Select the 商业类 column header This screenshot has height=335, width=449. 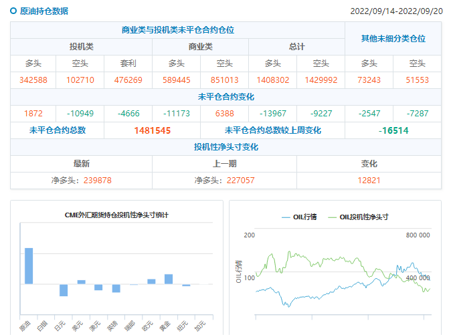pos(200,47)
